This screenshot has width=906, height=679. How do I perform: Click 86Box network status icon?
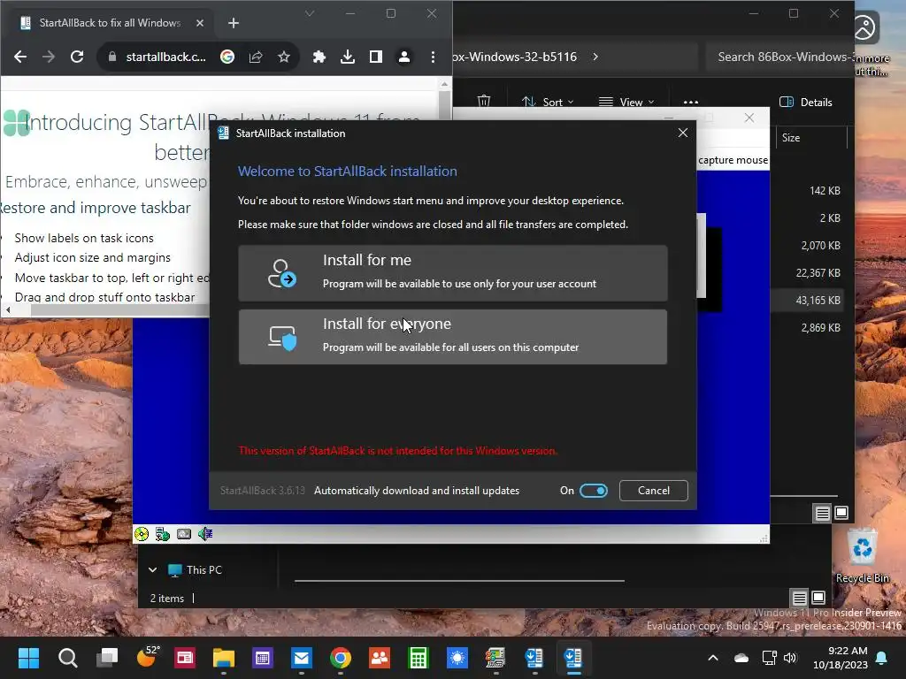click(163, 534)
